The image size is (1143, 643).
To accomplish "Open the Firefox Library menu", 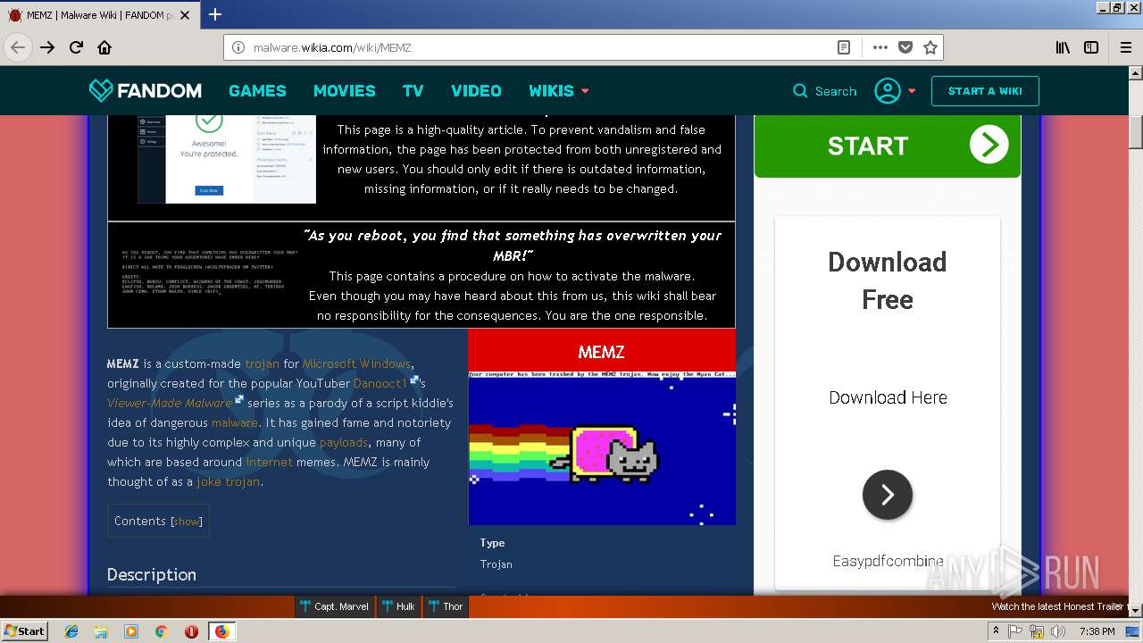I will pyautogui.click(x=1063, y=47).
